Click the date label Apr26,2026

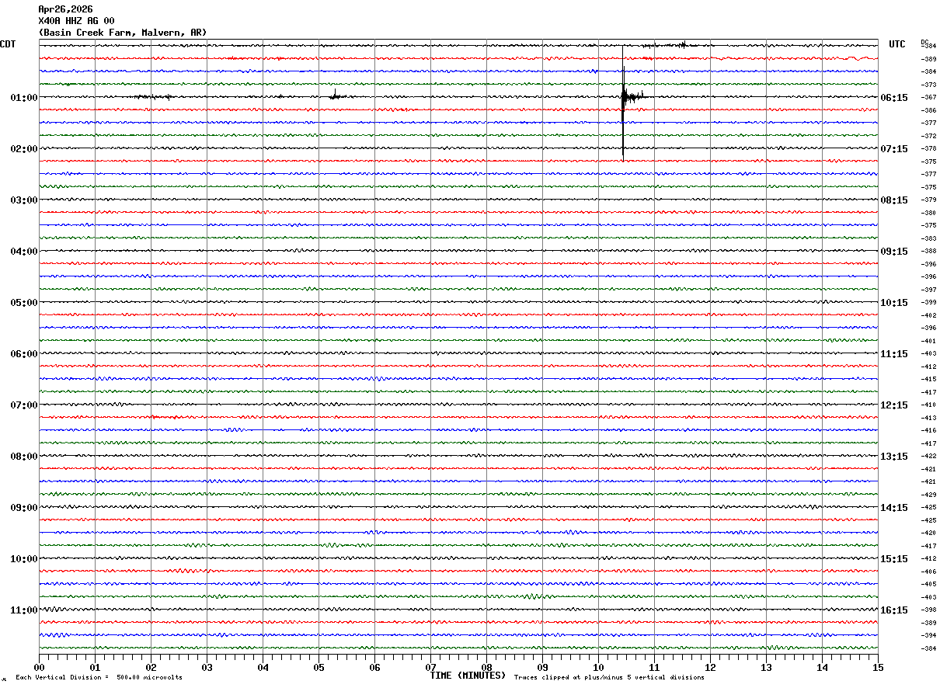click(65, 9)
